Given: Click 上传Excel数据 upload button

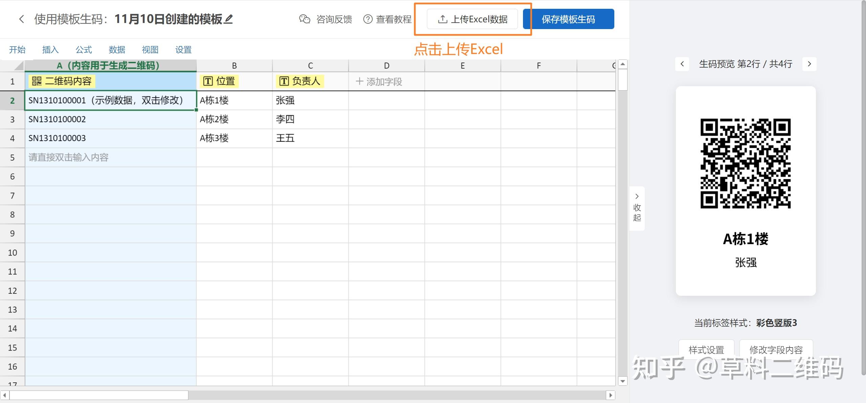Looking at the screenshot, I should pos(472,19).
